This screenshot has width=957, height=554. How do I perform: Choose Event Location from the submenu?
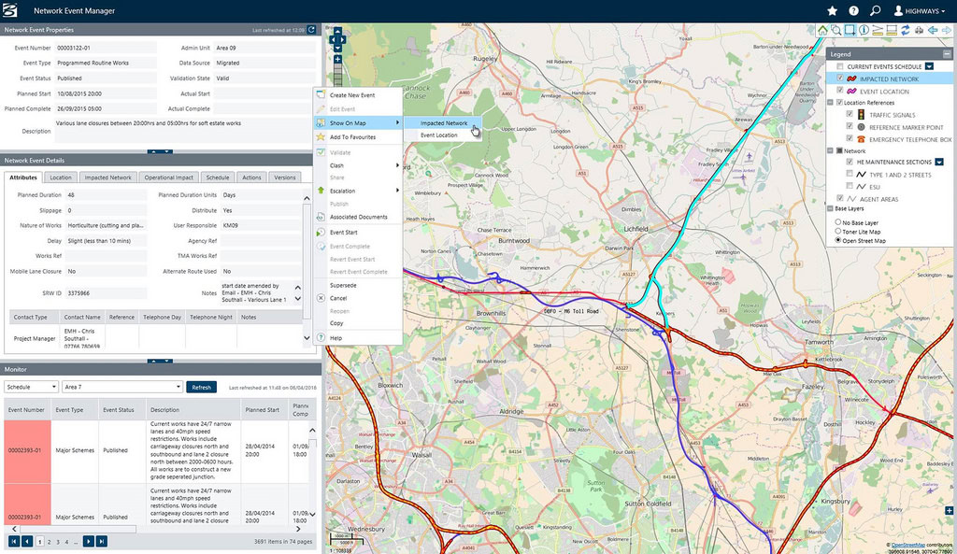tap(439, 135)
